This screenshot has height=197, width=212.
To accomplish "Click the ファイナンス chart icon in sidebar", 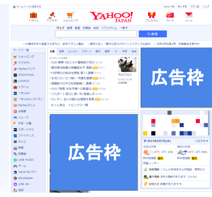I will coord(15,136).
